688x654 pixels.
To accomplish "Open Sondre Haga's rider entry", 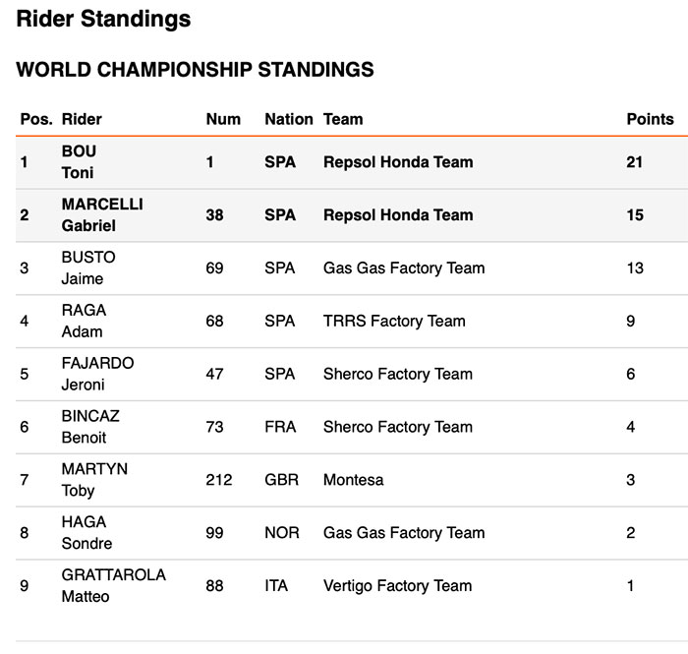I will (x=86, y=534).
